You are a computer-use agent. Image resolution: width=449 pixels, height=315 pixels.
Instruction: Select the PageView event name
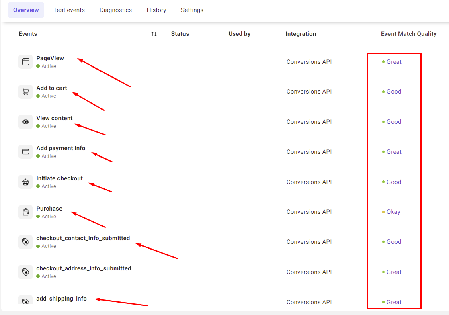tap(50, 58)
